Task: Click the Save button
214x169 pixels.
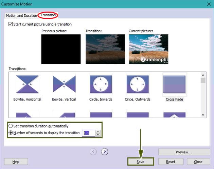Action: tap(140, 162)
